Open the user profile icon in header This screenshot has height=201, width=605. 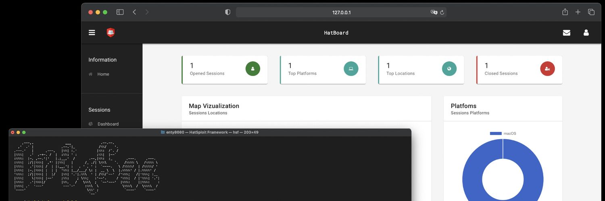click(x=586, y=33)
